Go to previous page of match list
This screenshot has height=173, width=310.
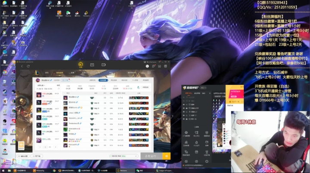point(40,147)
